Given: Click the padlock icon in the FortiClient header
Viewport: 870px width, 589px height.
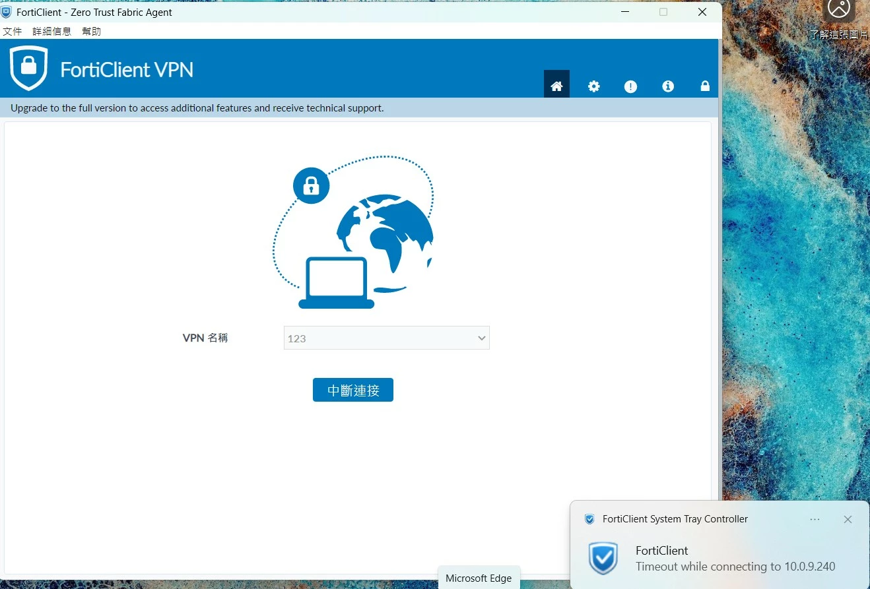Looking at the screenshot, I should pyautogui.click(x=705, y=86).
